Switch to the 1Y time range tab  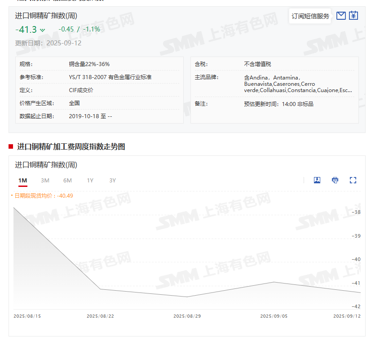pyautogui.click(x=90, y=180)
